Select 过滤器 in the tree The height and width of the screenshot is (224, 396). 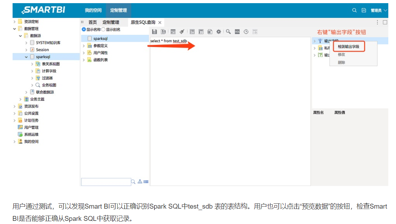(x=47, y=78)
